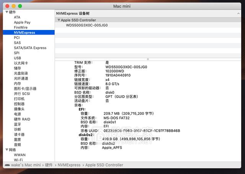Open the 雷雳 Thunderbolt entry

(x=17, y=139)
